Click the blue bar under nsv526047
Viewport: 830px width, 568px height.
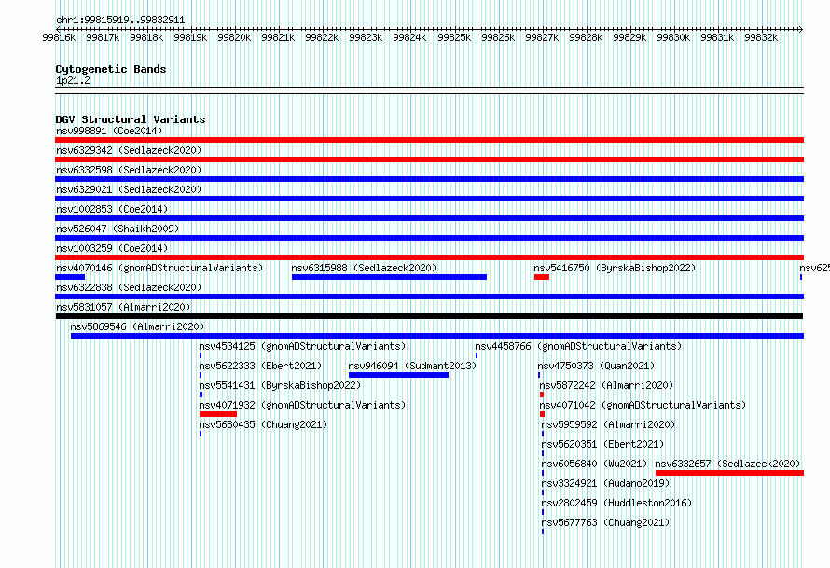pos(429,238)
